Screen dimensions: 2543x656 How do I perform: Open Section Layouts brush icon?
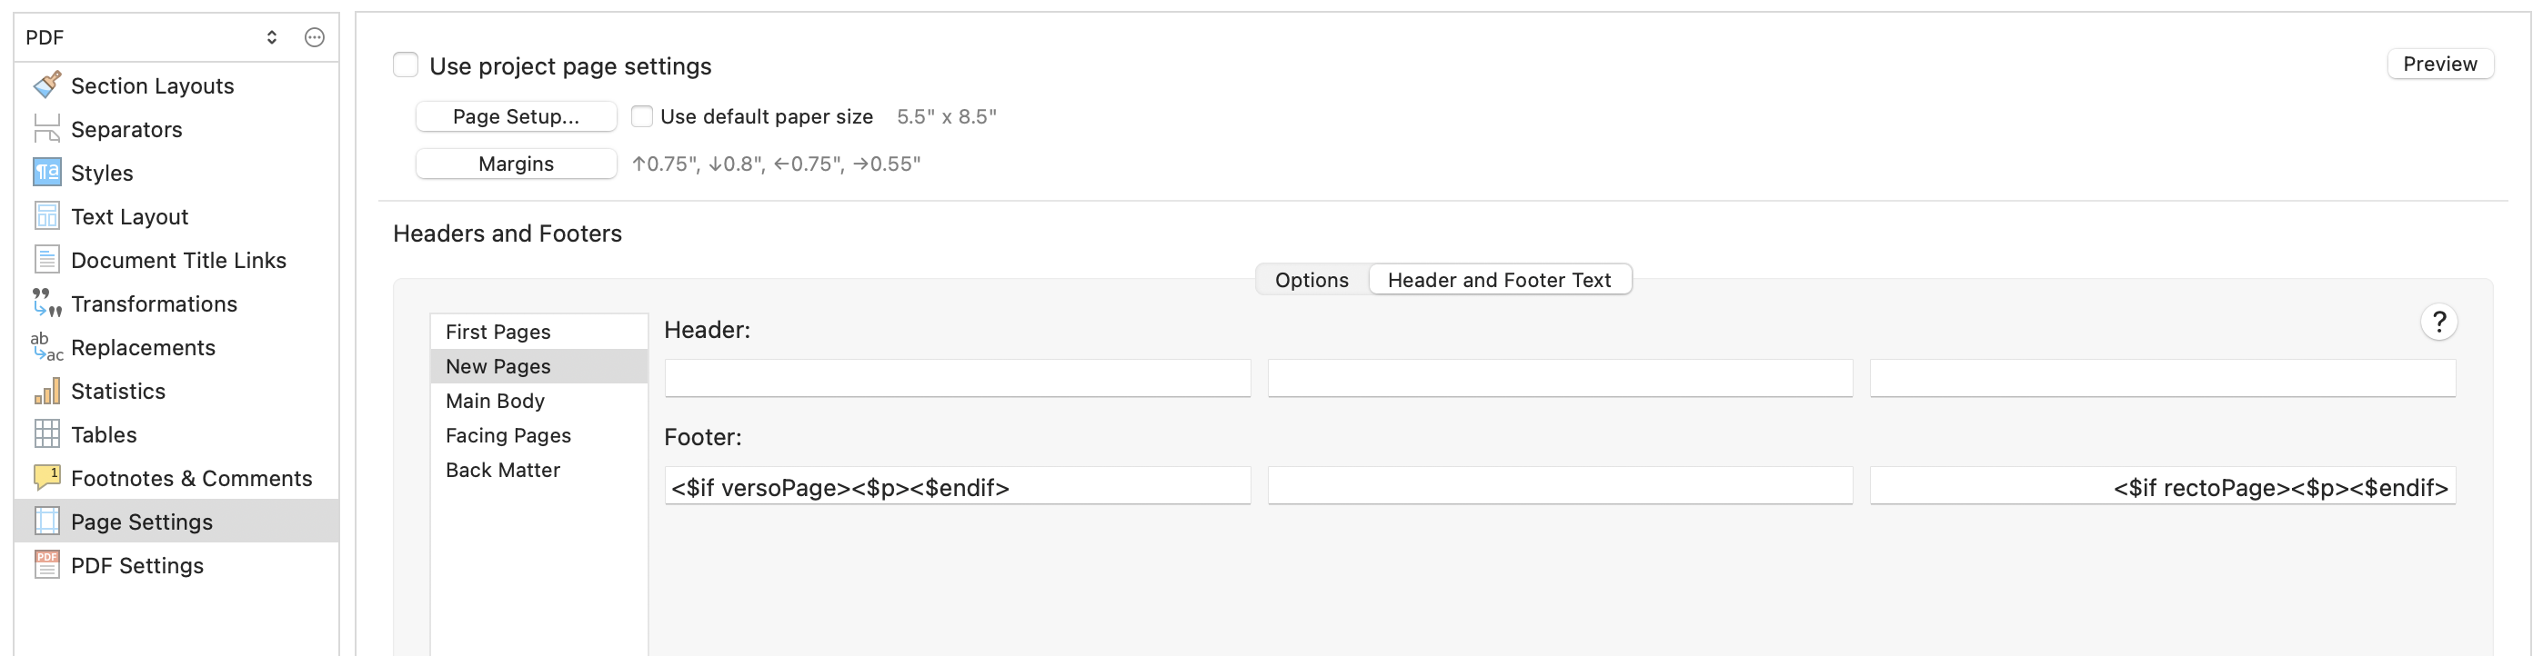click(46, 84)
